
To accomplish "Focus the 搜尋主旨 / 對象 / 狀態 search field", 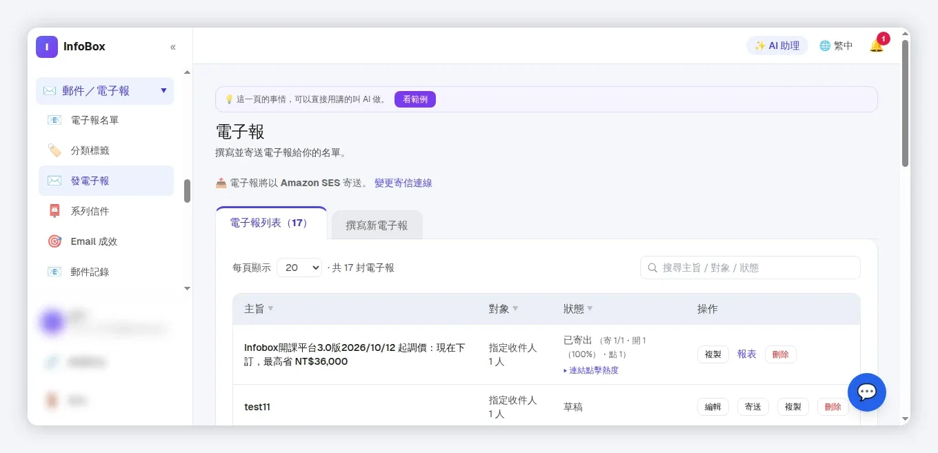I will [750, 268].
